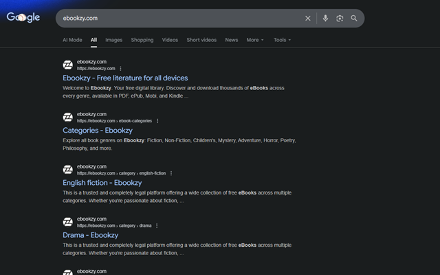Switch to Videos tab

(170, 40)
